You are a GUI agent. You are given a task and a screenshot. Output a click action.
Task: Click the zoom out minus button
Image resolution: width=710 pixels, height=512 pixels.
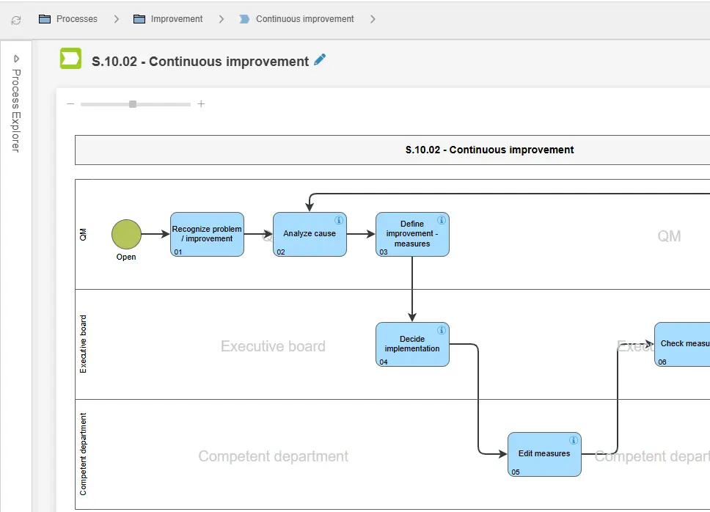coord(70,103)
